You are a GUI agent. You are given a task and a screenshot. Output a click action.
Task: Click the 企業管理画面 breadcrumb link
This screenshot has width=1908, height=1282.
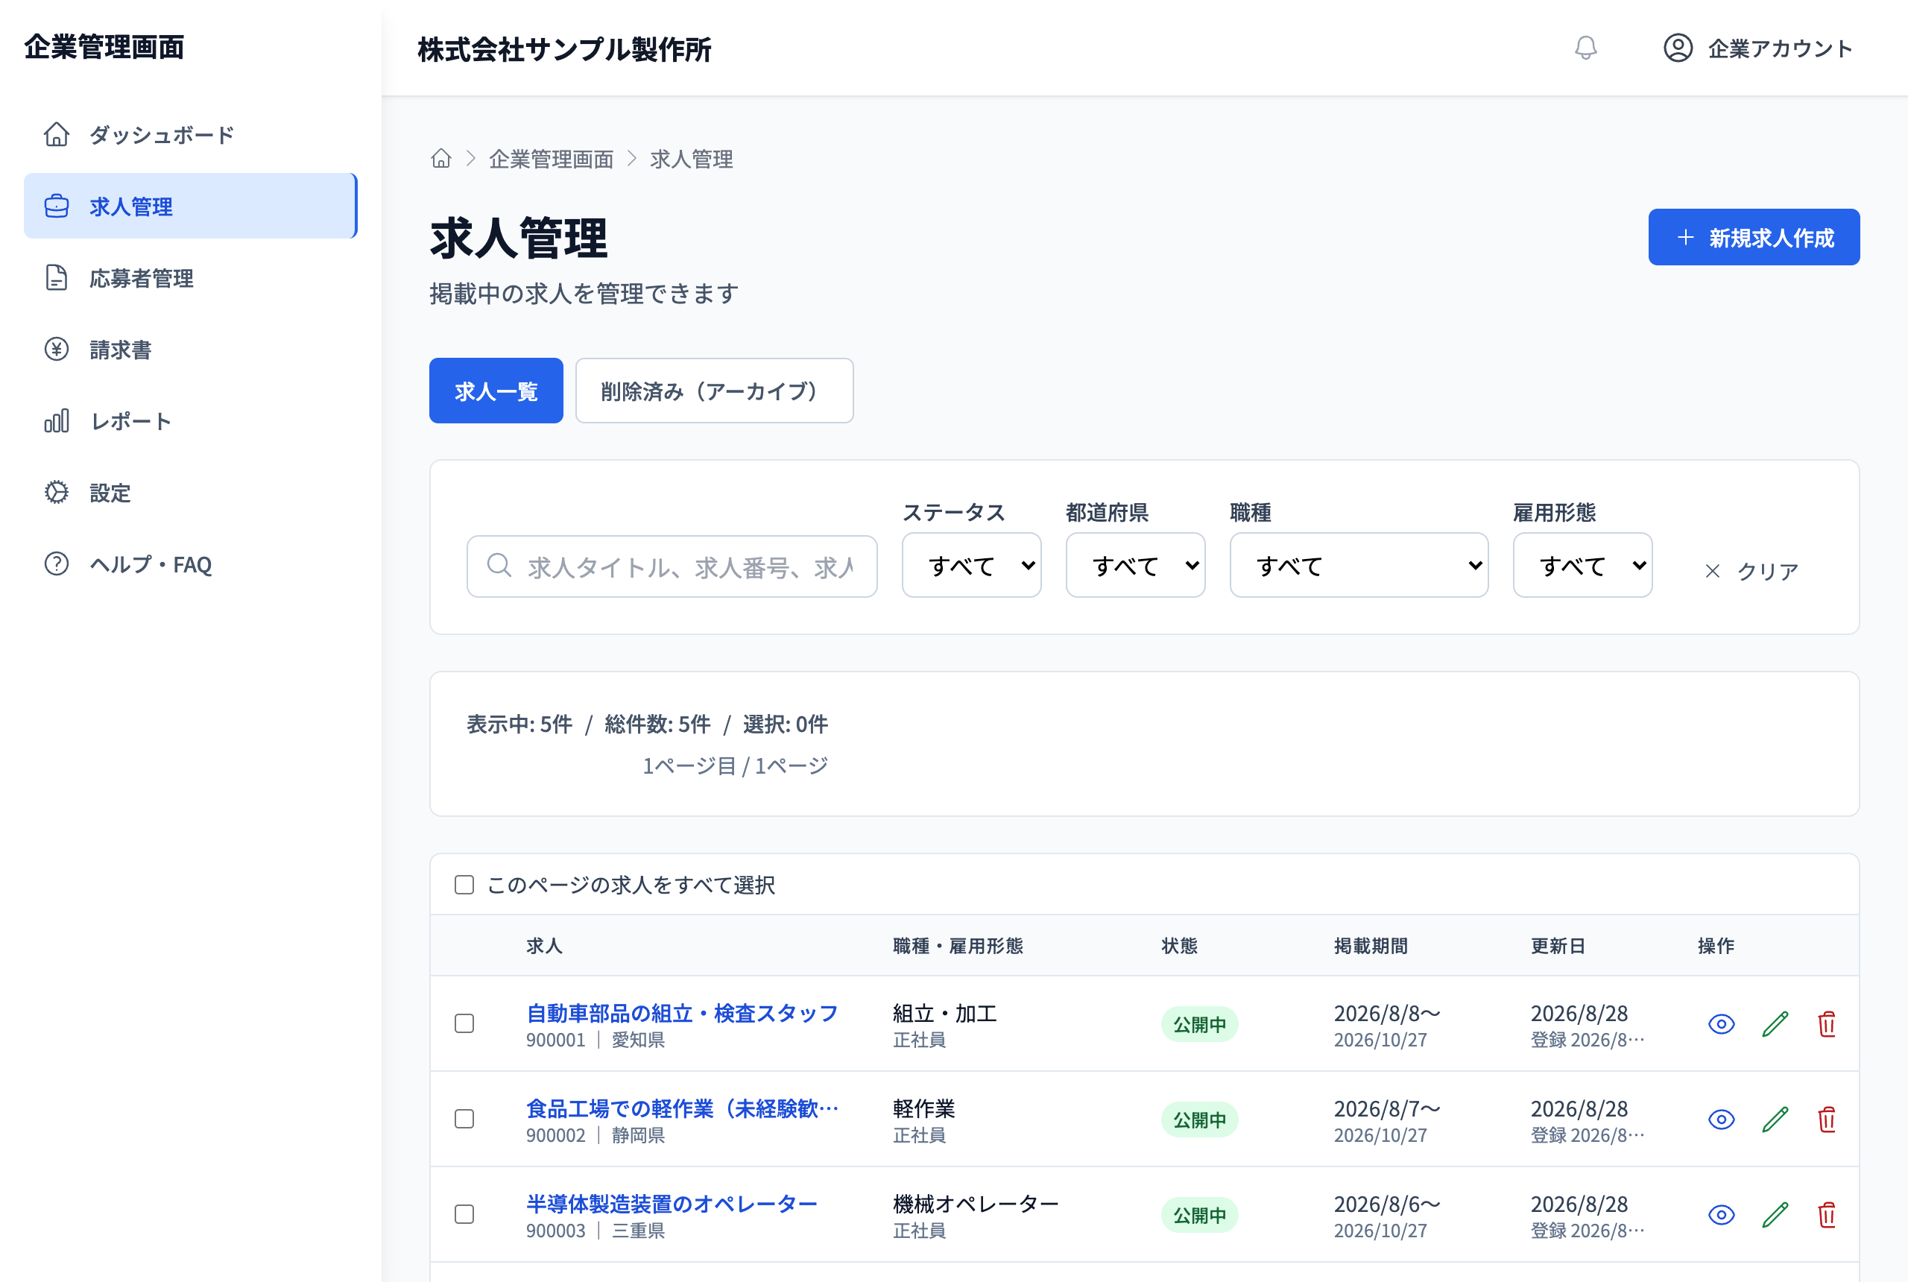tap(551, 159)
